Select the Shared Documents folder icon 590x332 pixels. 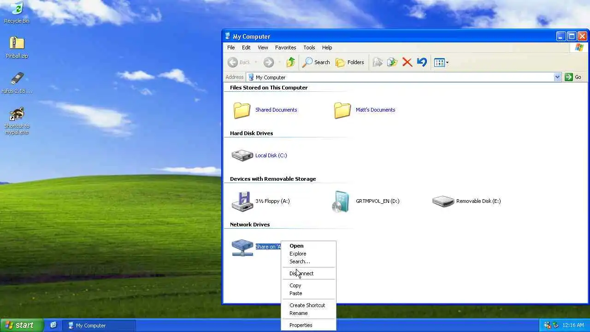pos(242,110)
